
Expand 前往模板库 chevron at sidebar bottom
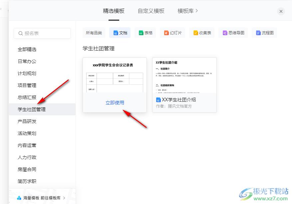click(64, 198)
